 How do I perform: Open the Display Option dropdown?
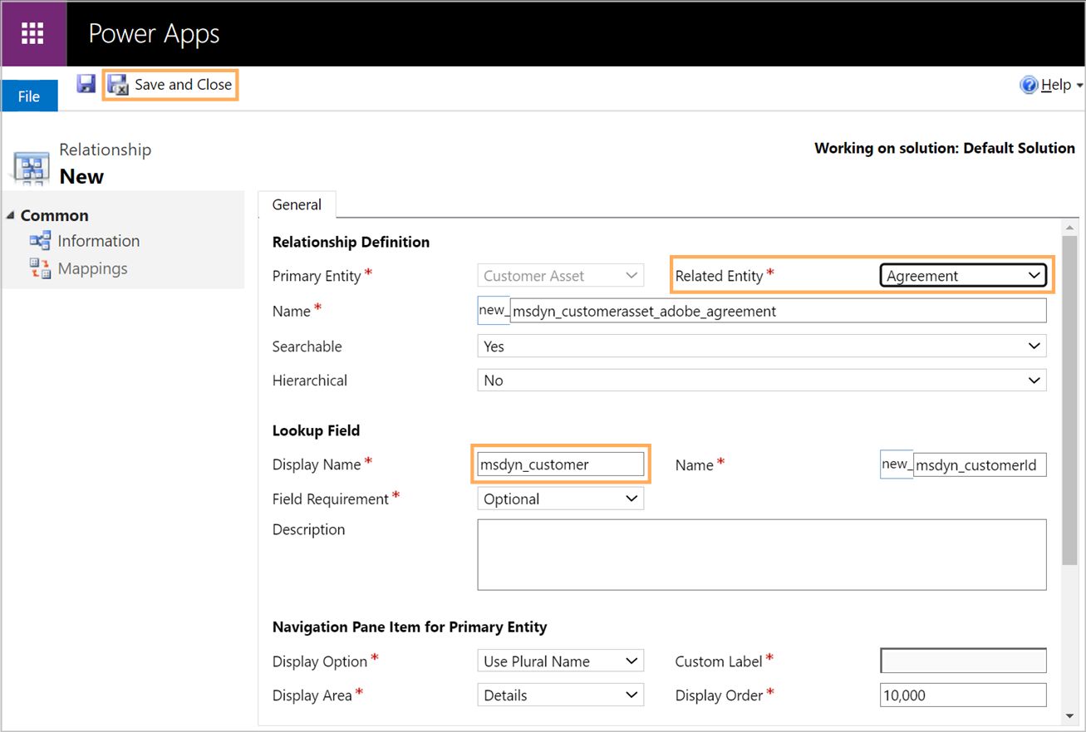[x=560, y=661]
